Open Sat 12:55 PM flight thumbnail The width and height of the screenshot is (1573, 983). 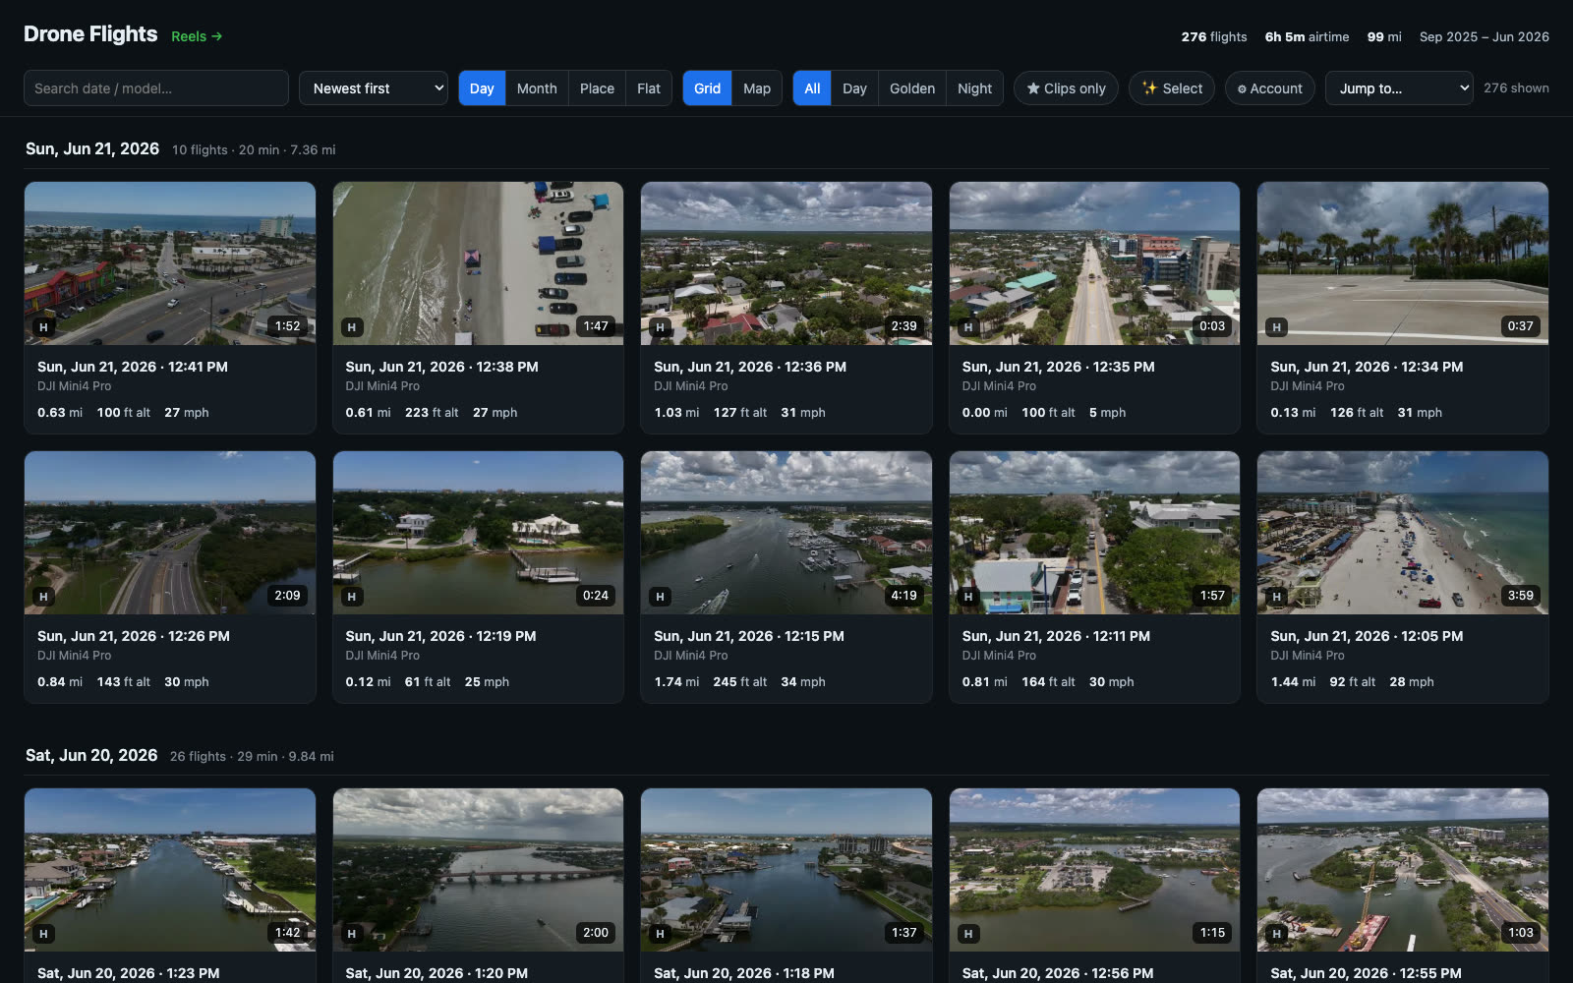pyautogui.click(x=1403, y=870)
